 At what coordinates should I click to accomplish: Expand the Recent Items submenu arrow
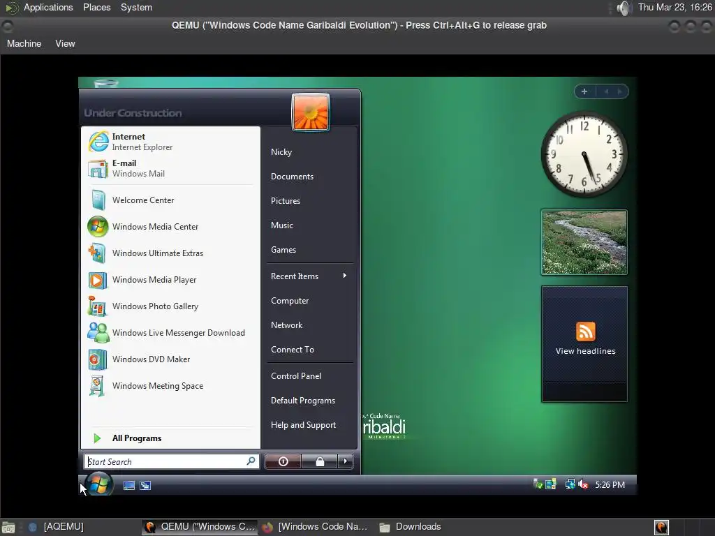click(345, 275)
